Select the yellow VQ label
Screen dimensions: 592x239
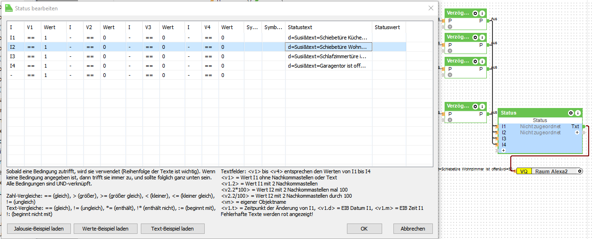(524, 172)
